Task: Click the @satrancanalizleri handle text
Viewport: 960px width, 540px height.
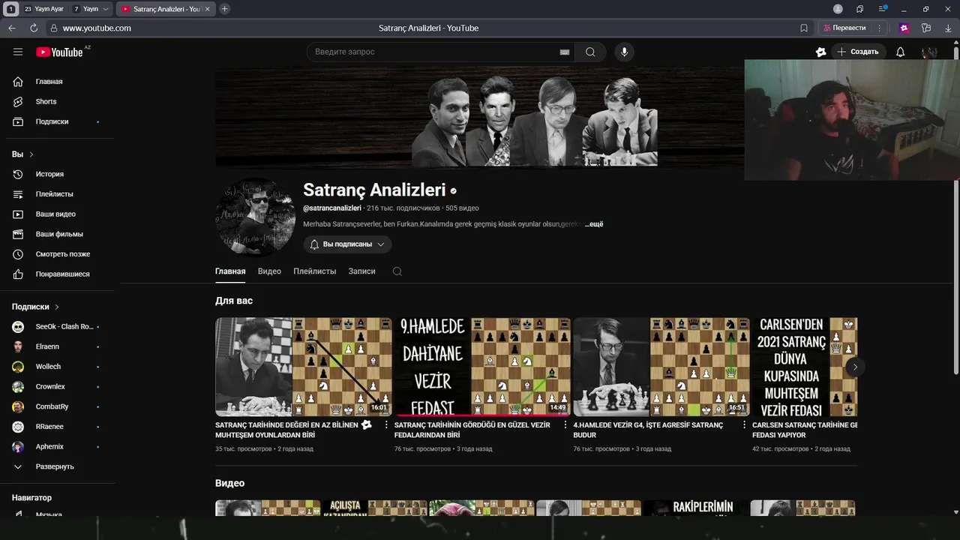Action: 332,208
